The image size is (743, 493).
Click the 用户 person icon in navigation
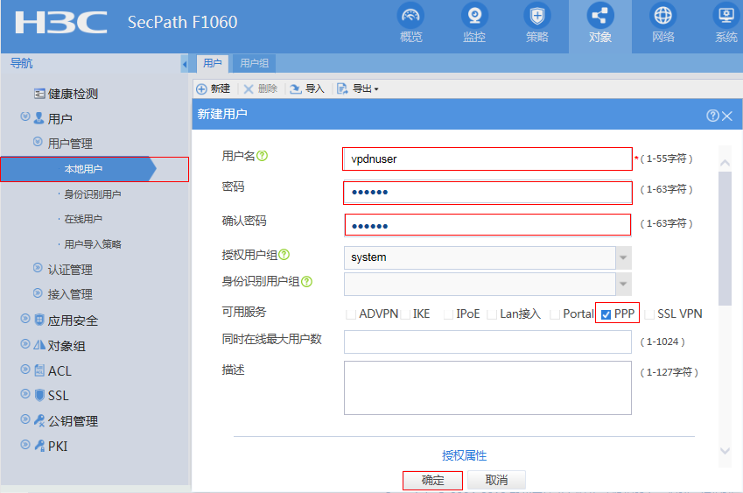(39, 118)
